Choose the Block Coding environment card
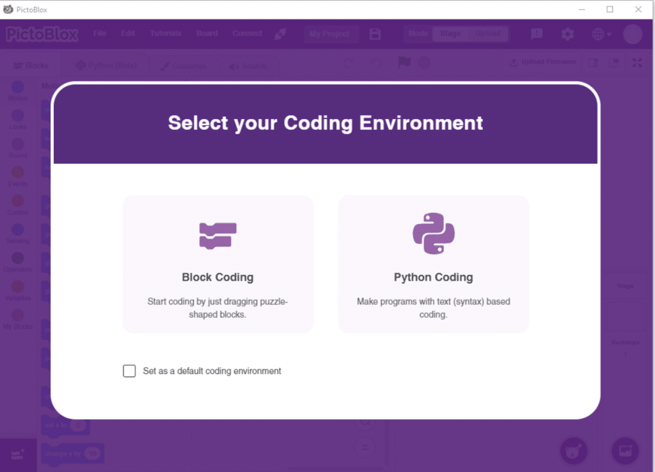This screenshot has width=655, height=472. tap(217, 264)
